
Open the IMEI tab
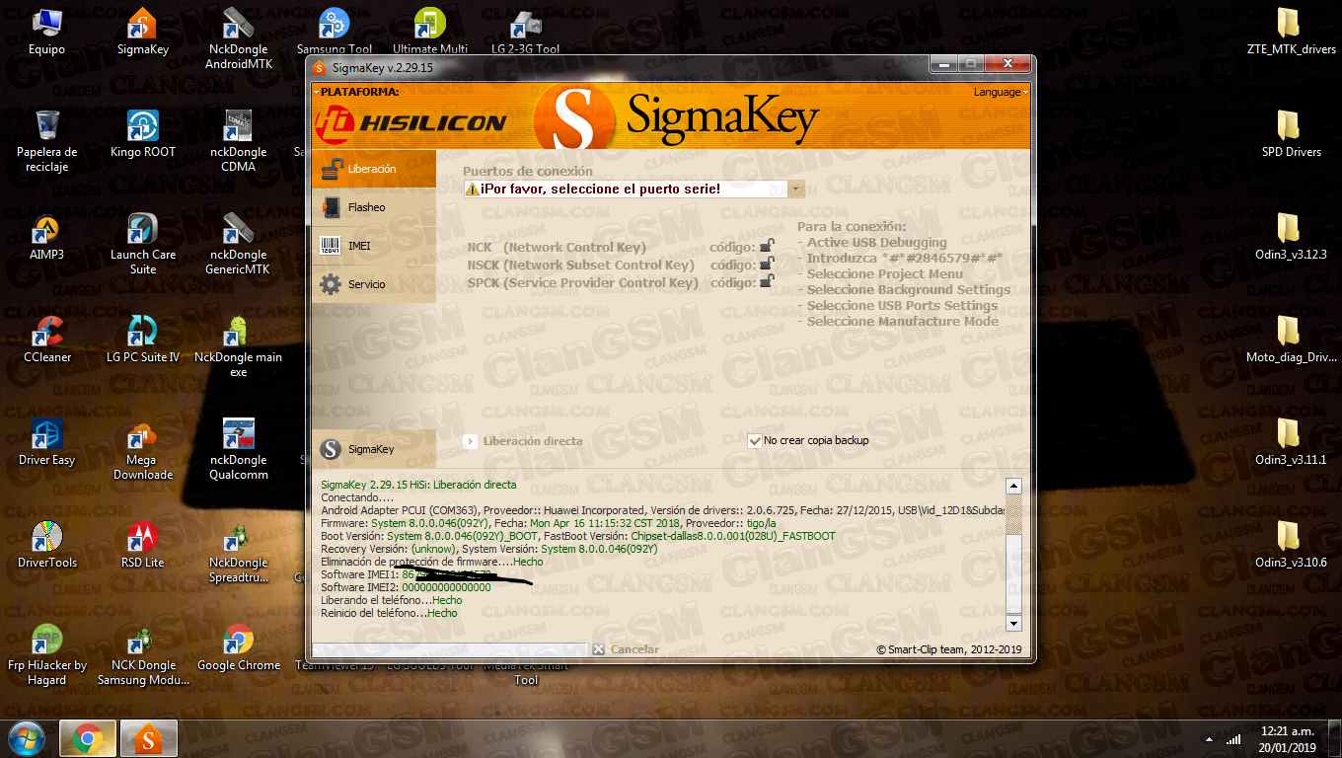(x=373, y=246)
